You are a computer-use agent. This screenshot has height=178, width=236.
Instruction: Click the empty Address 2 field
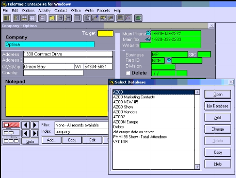click(68, 60)
